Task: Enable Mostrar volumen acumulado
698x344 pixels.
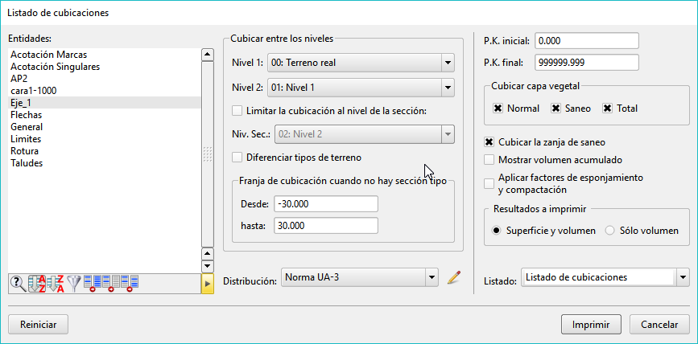Action: (x=489, y=159)
